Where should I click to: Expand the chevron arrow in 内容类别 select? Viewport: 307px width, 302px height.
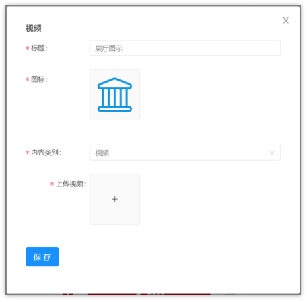(272, 153)
